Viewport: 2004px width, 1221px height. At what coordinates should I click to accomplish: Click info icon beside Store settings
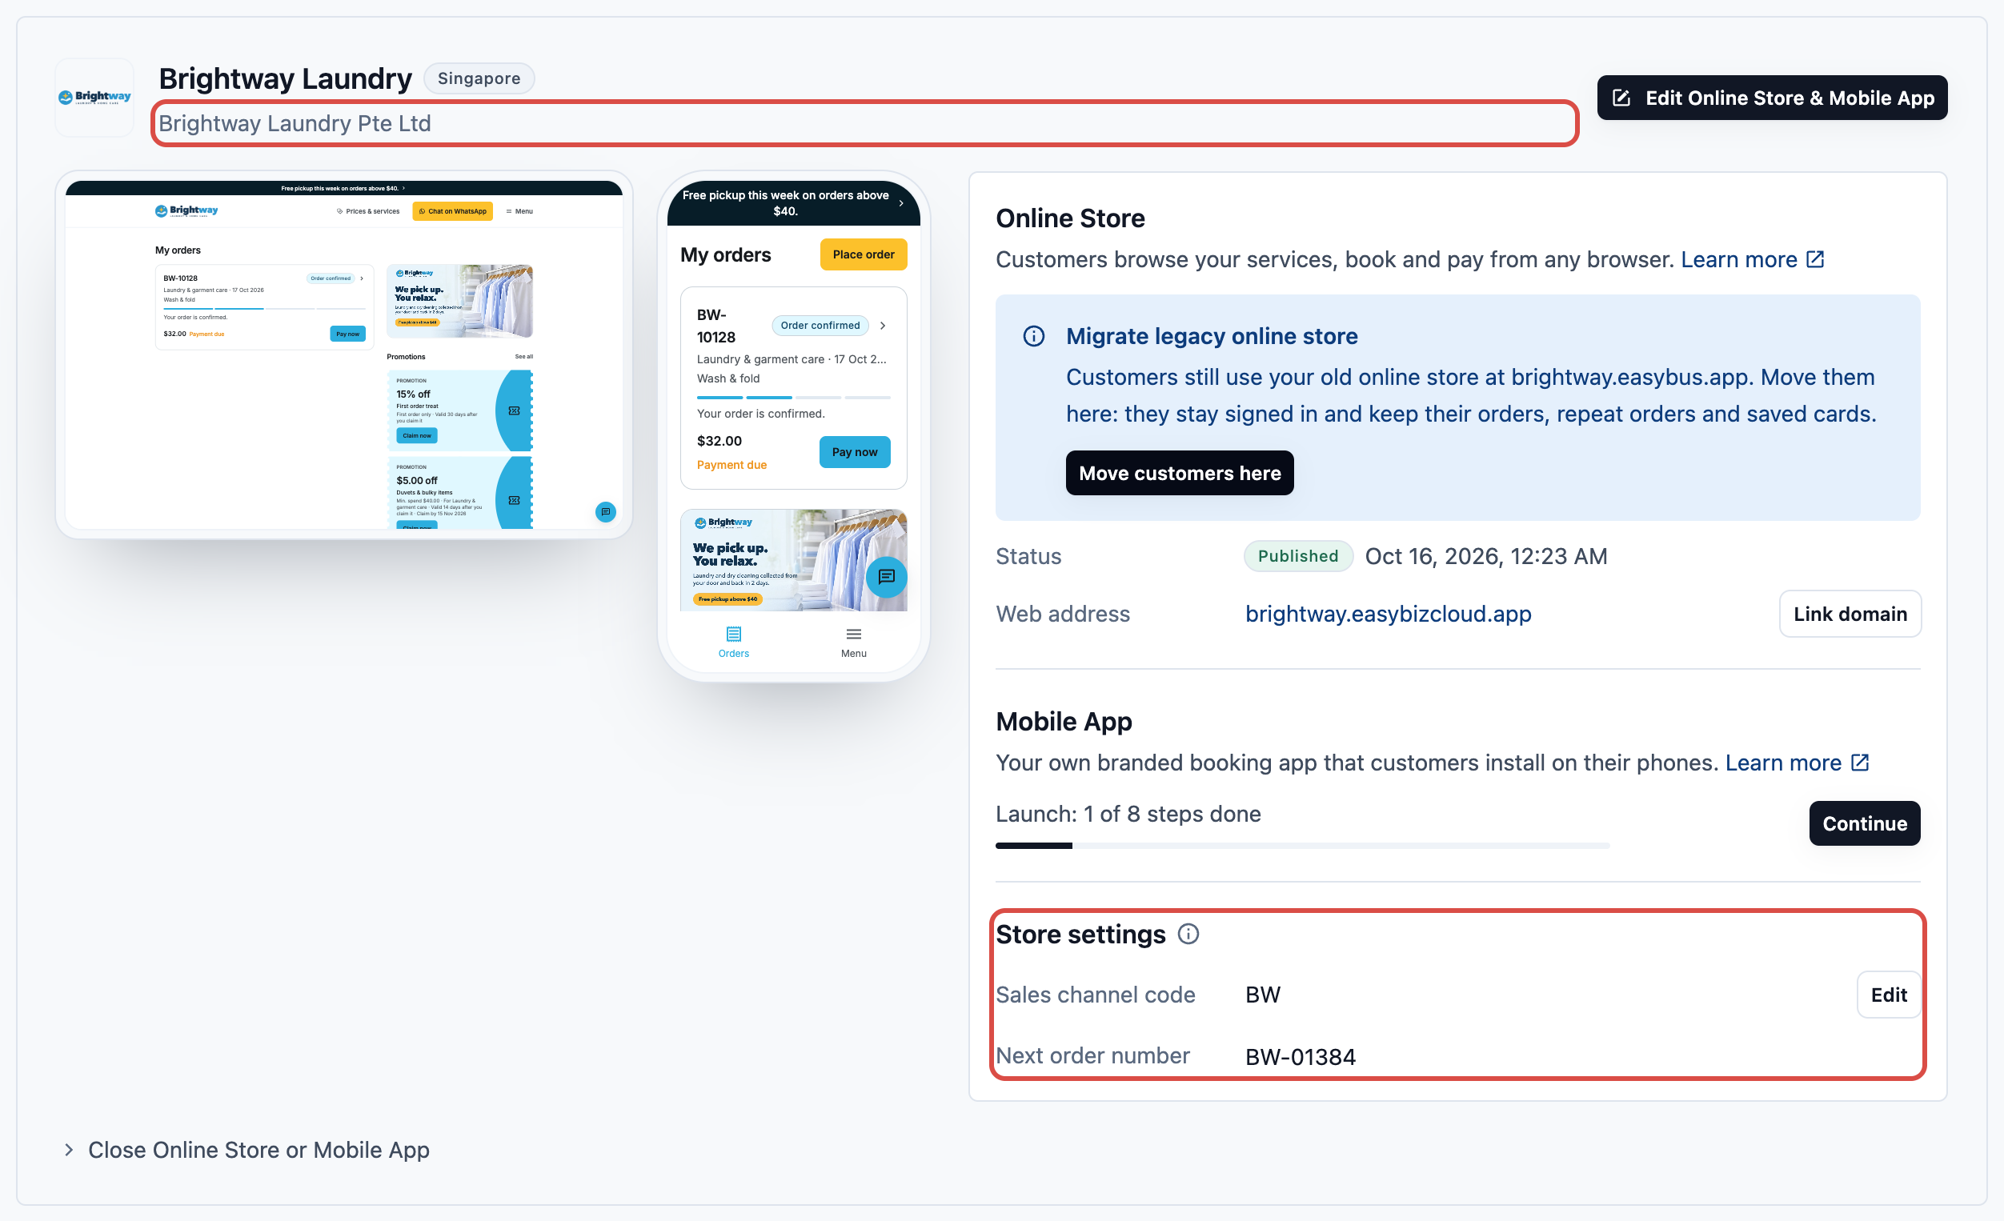pyautogui.click(x=1188, y=934)
